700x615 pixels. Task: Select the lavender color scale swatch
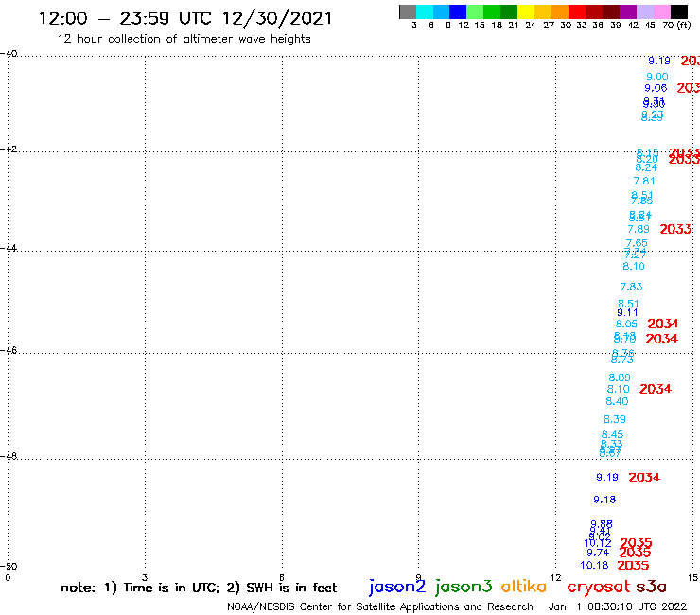click(x=645, y=11)
